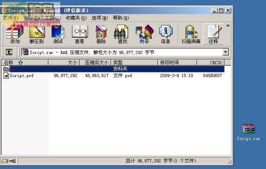Sort by the 类型 (Type) column header
Screen dimensions: 266x169
pos(134,63)
